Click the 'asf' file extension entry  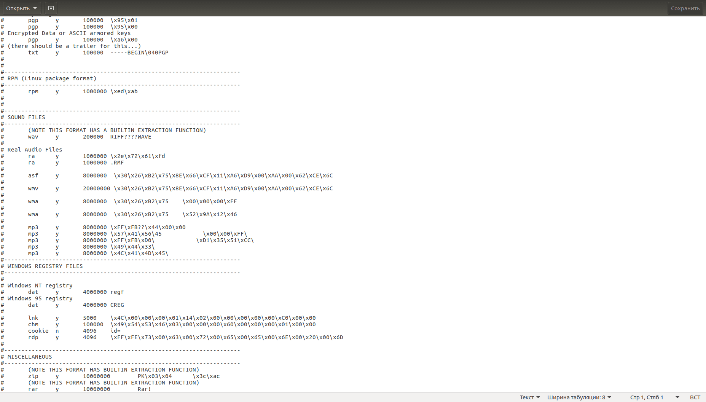[x=33, y=175]
